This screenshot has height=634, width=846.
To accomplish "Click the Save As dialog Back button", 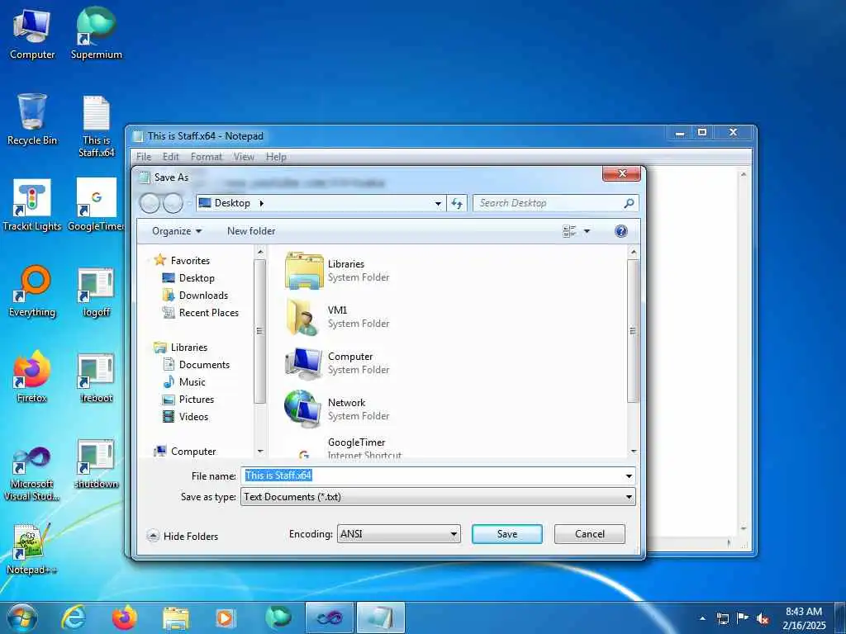I will click(150, 203).
